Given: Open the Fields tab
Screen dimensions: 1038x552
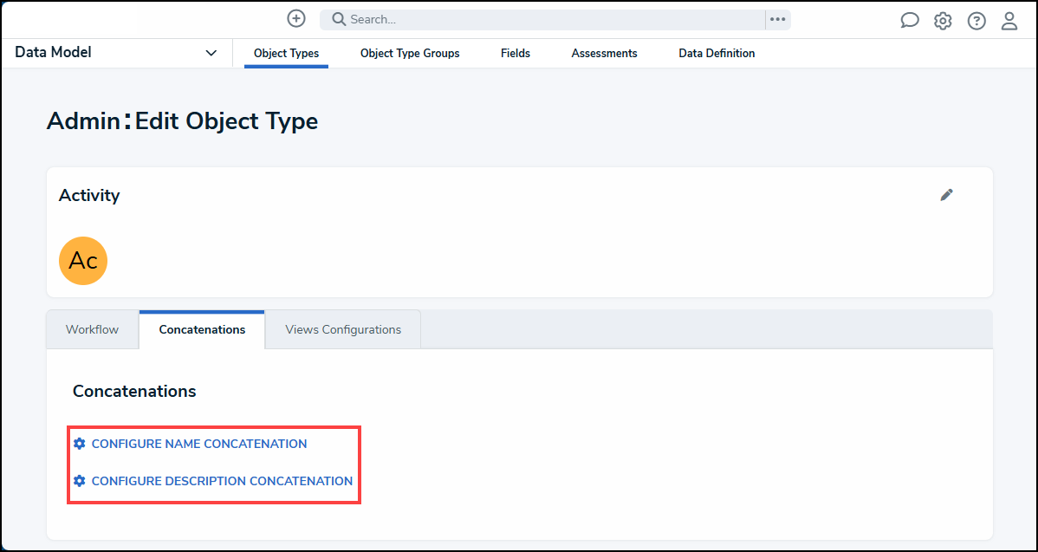Looking at the screenshot, I should 515,53.
